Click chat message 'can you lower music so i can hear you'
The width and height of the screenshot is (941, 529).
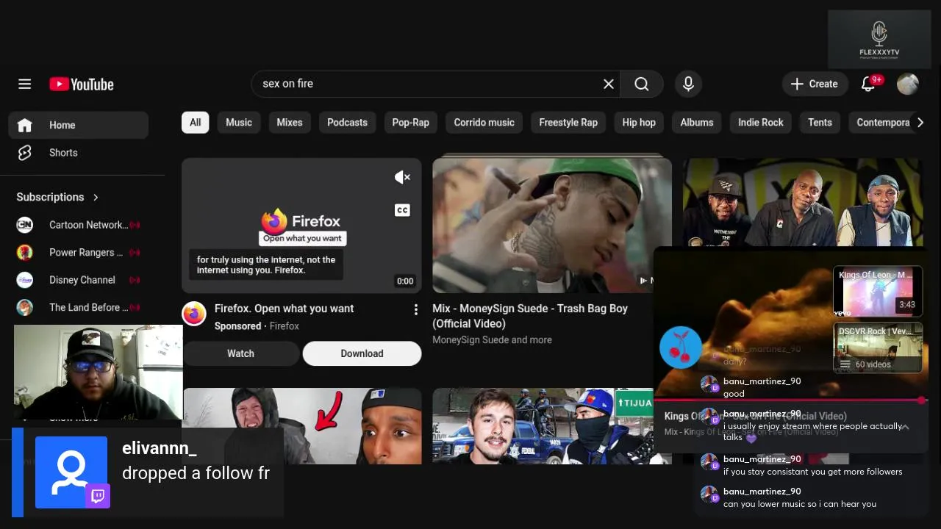(800, 504)
